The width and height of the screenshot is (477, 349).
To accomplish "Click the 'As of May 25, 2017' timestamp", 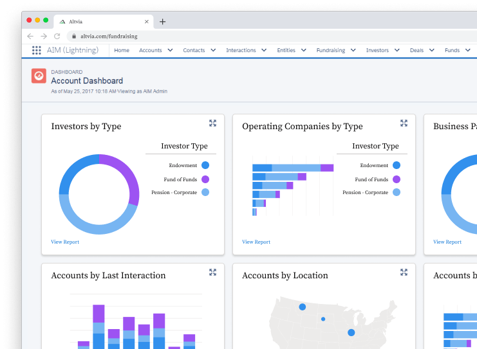I will point(73,91).
